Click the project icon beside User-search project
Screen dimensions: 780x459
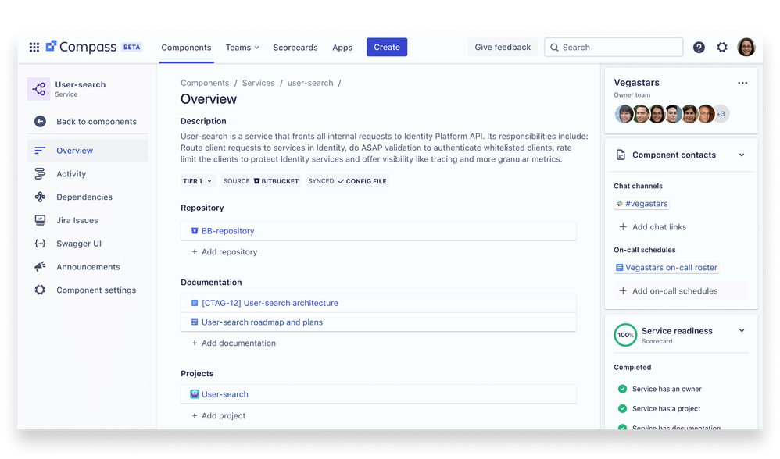[x=195, y=394]
